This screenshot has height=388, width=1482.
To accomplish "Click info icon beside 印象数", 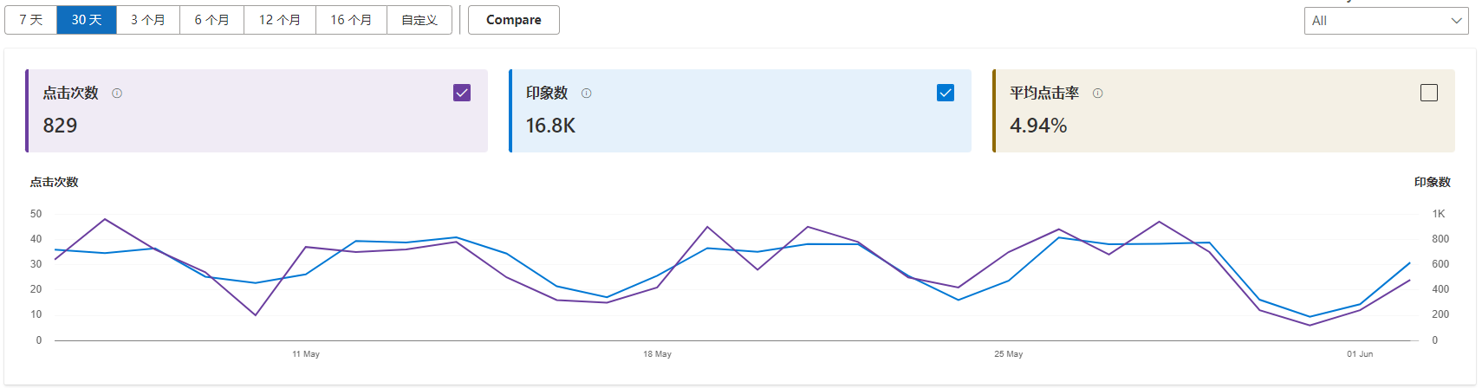I will pos(587,94).
